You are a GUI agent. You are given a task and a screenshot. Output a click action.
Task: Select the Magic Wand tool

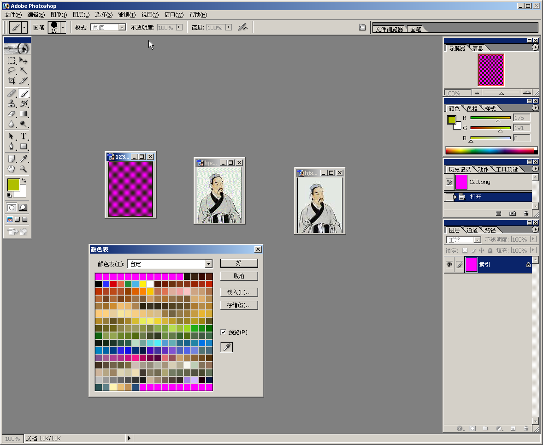coord(24,71)
